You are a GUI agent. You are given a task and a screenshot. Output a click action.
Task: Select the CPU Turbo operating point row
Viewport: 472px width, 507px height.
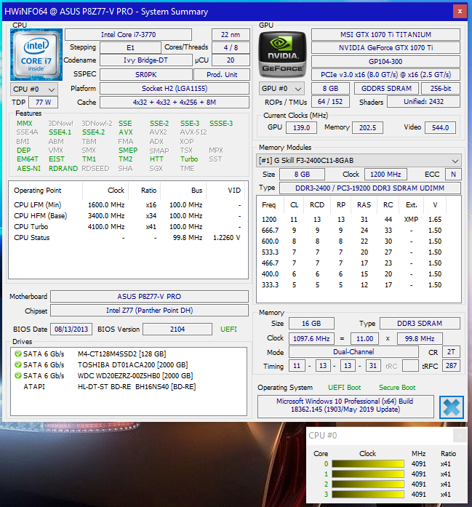pos(128,227)
